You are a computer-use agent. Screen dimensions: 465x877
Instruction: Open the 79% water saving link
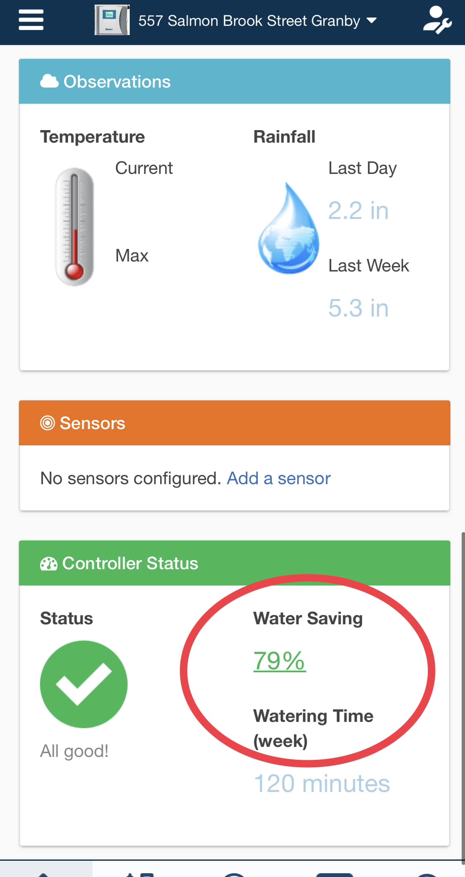point(279,661)
